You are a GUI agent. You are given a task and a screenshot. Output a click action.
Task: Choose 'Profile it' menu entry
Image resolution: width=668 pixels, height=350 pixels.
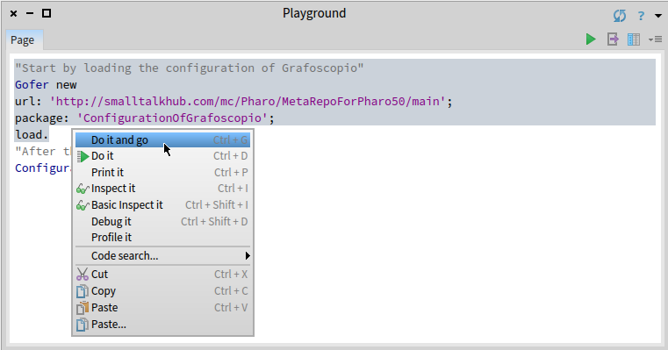(x=162, y=237)
